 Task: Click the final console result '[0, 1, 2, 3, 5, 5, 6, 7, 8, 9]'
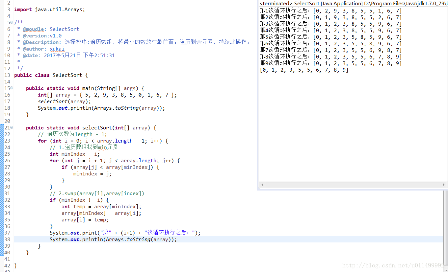304,70
